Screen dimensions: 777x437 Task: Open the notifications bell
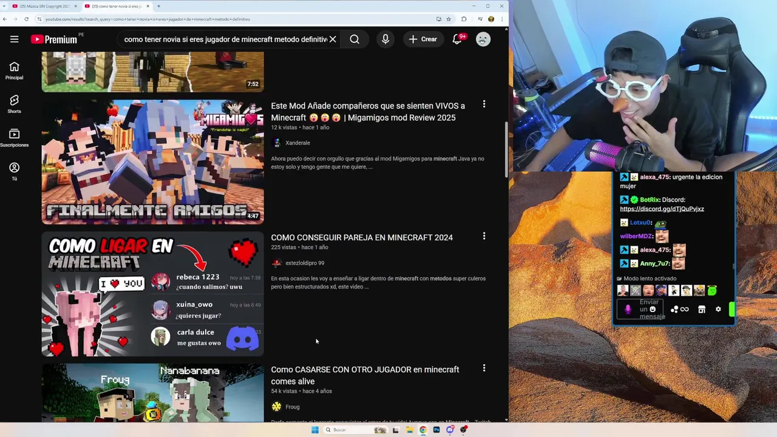point(458,39)
